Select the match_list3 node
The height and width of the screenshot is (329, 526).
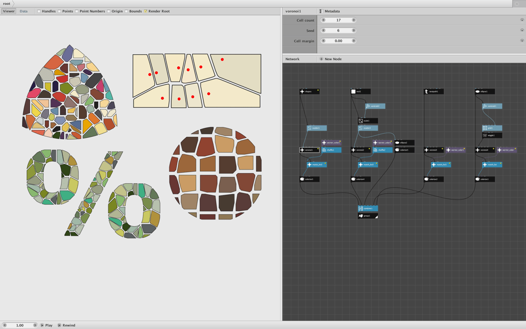(368, 164)
